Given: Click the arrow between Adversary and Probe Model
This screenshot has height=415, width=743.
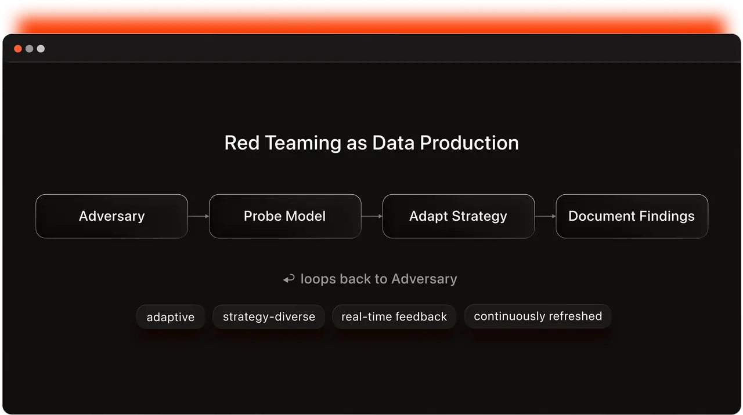Looking at the screenshot, I should [x=199, y=216].
